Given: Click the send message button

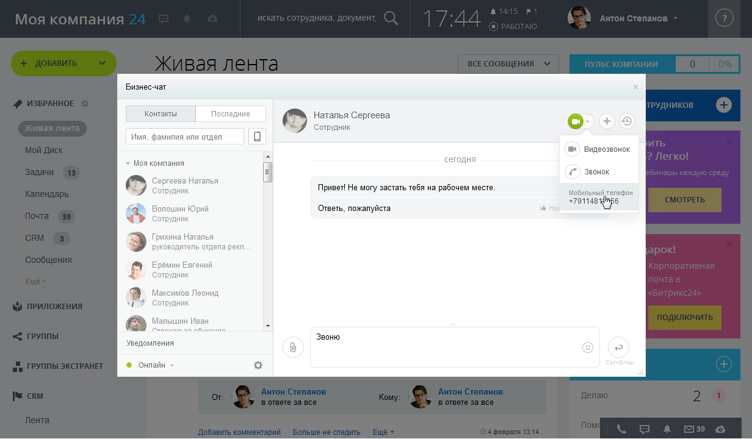Looking at the screenshot, I should (618, 348).
